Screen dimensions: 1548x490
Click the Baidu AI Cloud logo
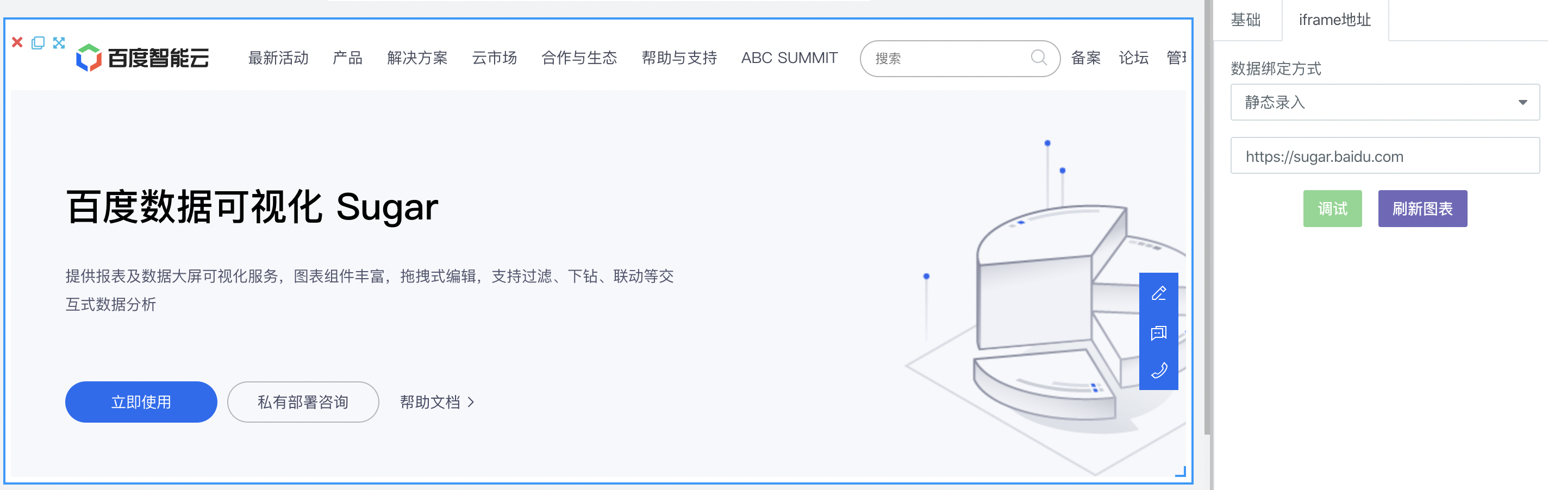142,58
